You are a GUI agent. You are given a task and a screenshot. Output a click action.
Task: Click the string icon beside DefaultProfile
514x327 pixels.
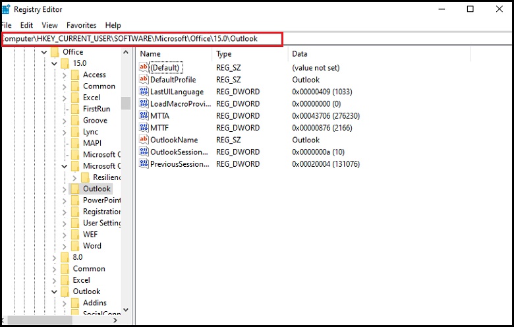pyautogui.click(x=144, y=79)
